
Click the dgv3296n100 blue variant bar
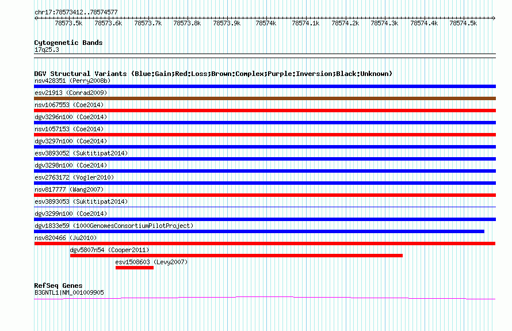pos(265,123)
